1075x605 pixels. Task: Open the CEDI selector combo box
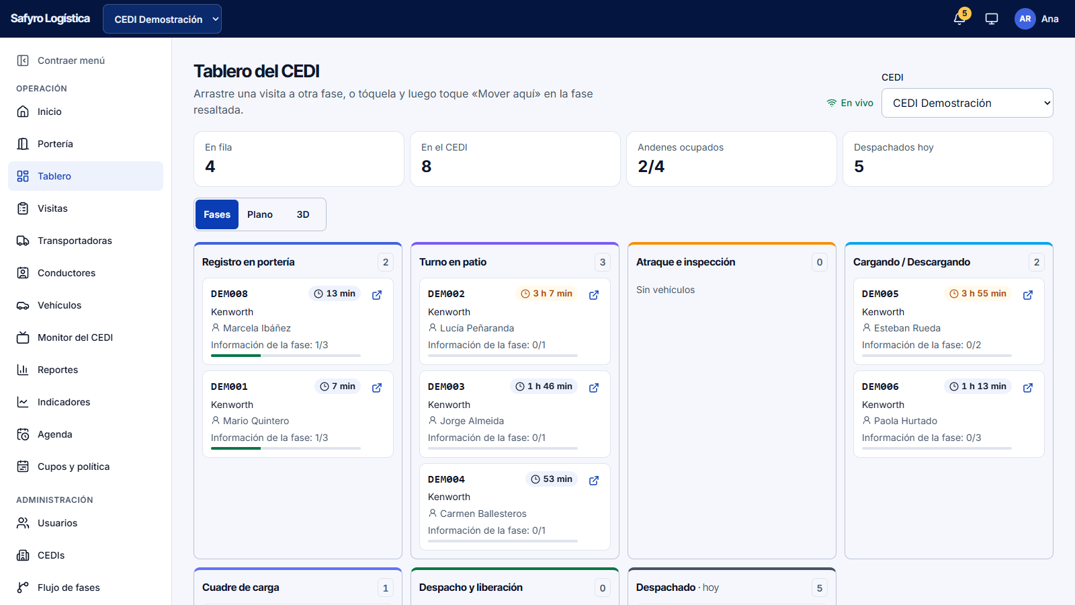point(967,103)
